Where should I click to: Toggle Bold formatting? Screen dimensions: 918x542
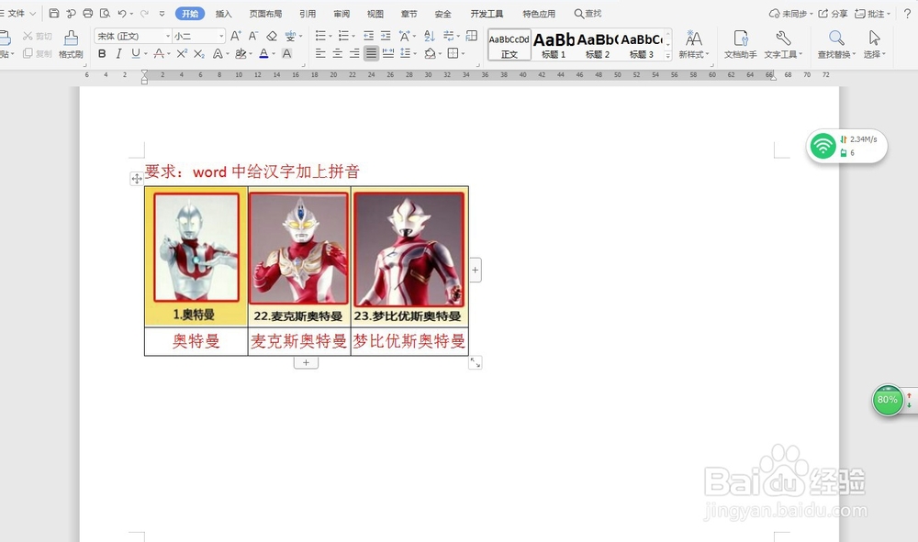tap(102, 54)
